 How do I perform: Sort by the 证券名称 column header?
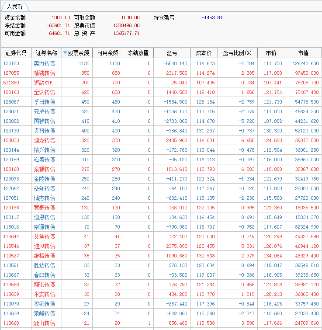pos(46,53)
